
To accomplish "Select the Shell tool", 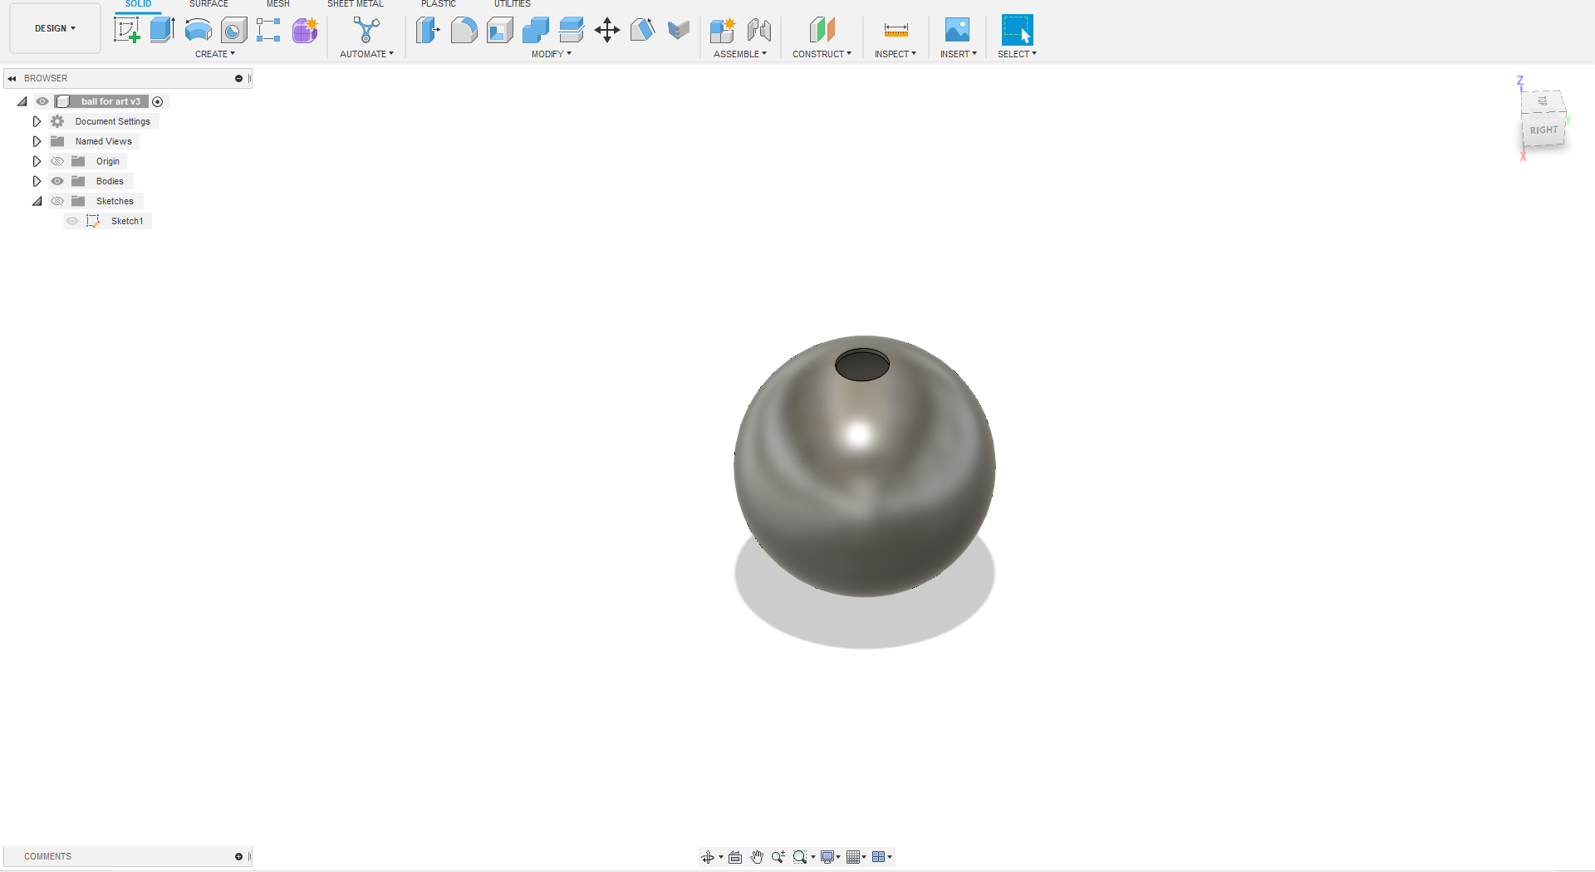I will [499, 31].
